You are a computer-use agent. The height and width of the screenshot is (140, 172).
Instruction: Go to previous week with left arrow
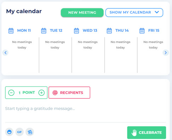[x=5, y=53]
